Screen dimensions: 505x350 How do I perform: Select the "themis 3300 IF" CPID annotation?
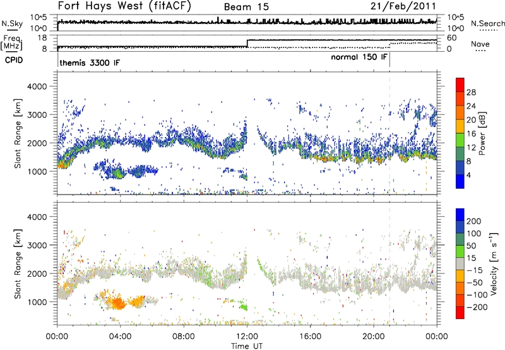90,63
